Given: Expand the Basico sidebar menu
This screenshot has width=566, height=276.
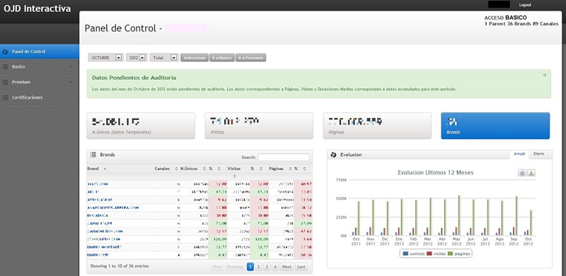Looking at the screenshot, I should 40,67.
